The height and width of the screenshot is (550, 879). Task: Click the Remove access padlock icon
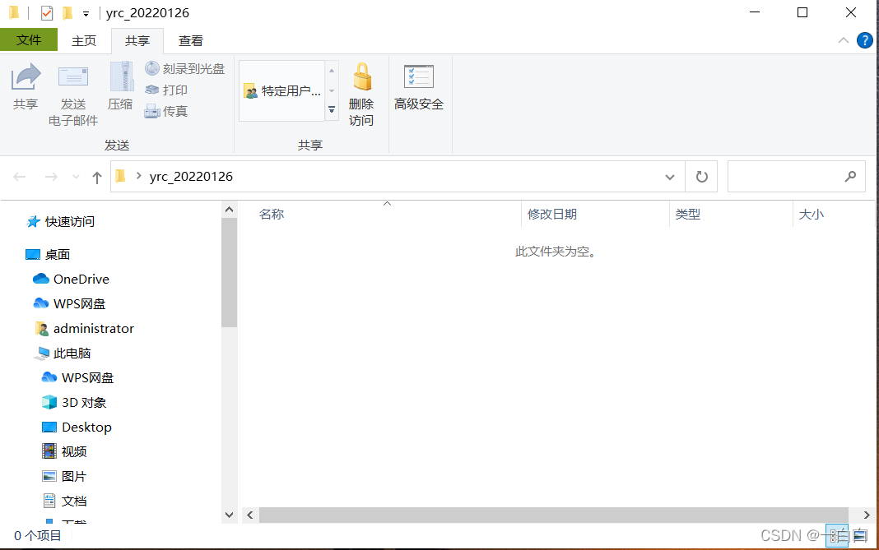point(362,76)
